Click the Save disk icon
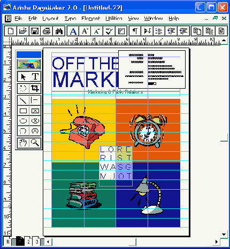The width and height of the screenshot is (230, 249). [x=35, y=31]
